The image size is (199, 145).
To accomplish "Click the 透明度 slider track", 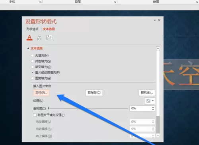I will point(88,108).
